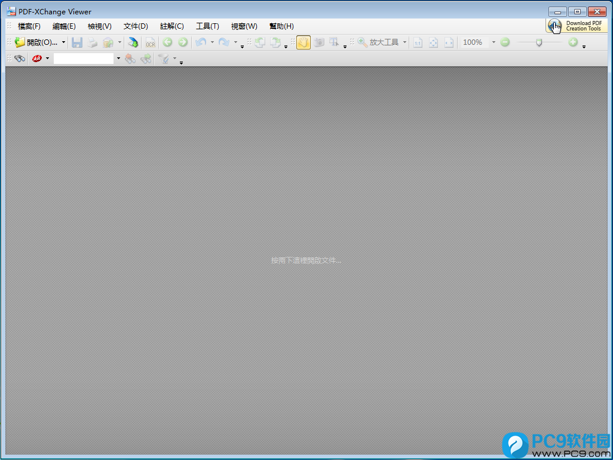Expand the Undo history dropdown arrow
Screen dimensions: 613x460
(x=212, y=42)
